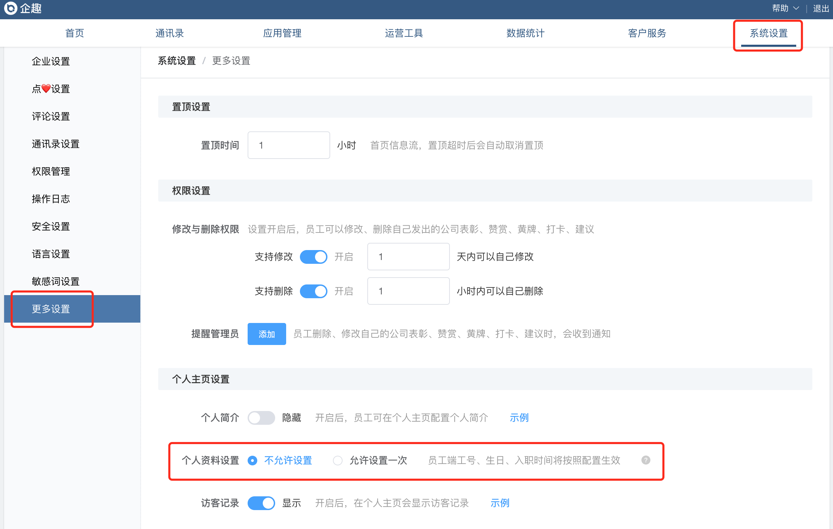Toggle the 支持删除 switch
Screen dimensions: 833x529
tap(313, 291)
